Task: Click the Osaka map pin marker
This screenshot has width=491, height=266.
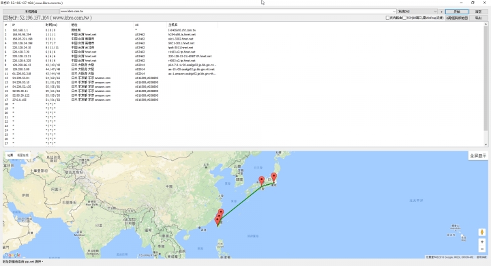Action: [261, 181]
